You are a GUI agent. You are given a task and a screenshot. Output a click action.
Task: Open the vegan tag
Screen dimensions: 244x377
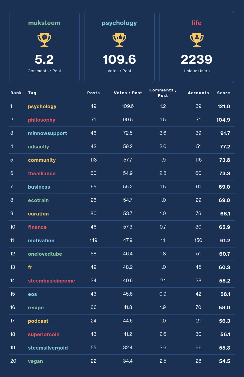click(x=35, y=361)
